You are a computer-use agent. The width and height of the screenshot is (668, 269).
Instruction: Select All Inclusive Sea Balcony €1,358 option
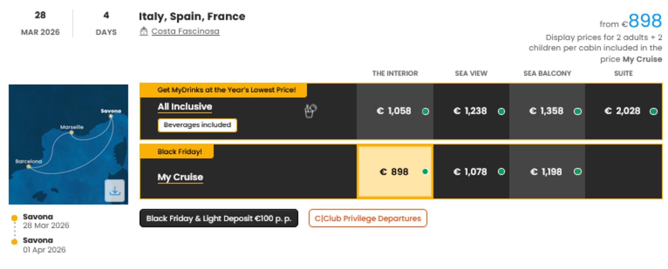coord(547,111)
